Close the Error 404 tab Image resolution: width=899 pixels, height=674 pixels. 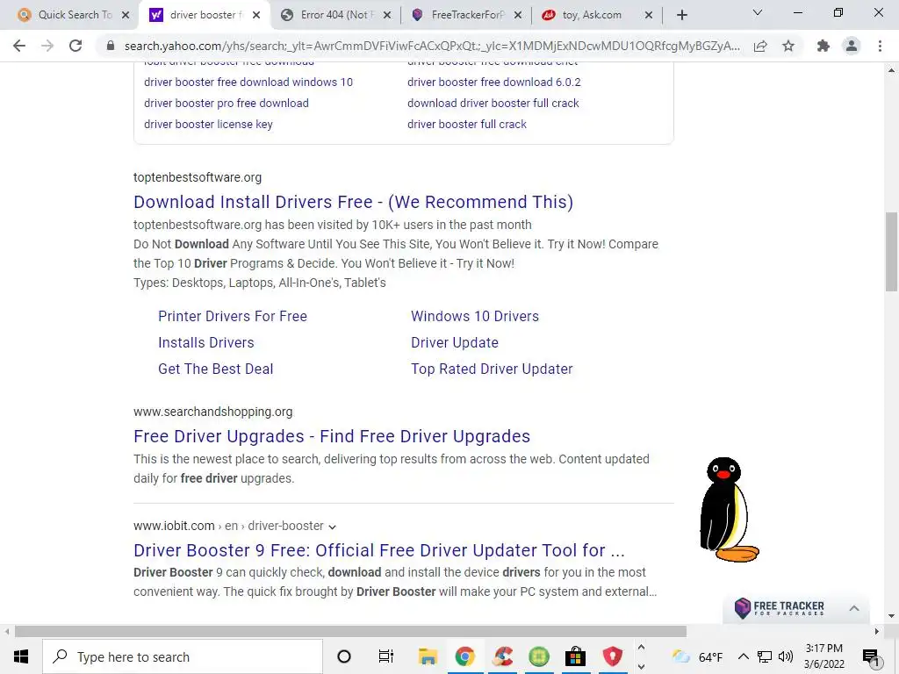pyautogui.click(x=387, y=15)
